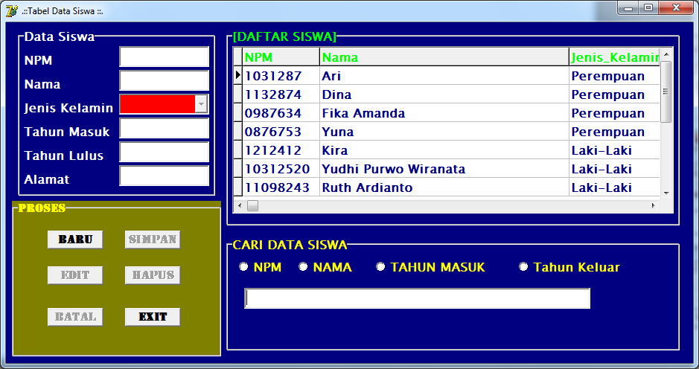Select NPM cell 1212412

281,150
